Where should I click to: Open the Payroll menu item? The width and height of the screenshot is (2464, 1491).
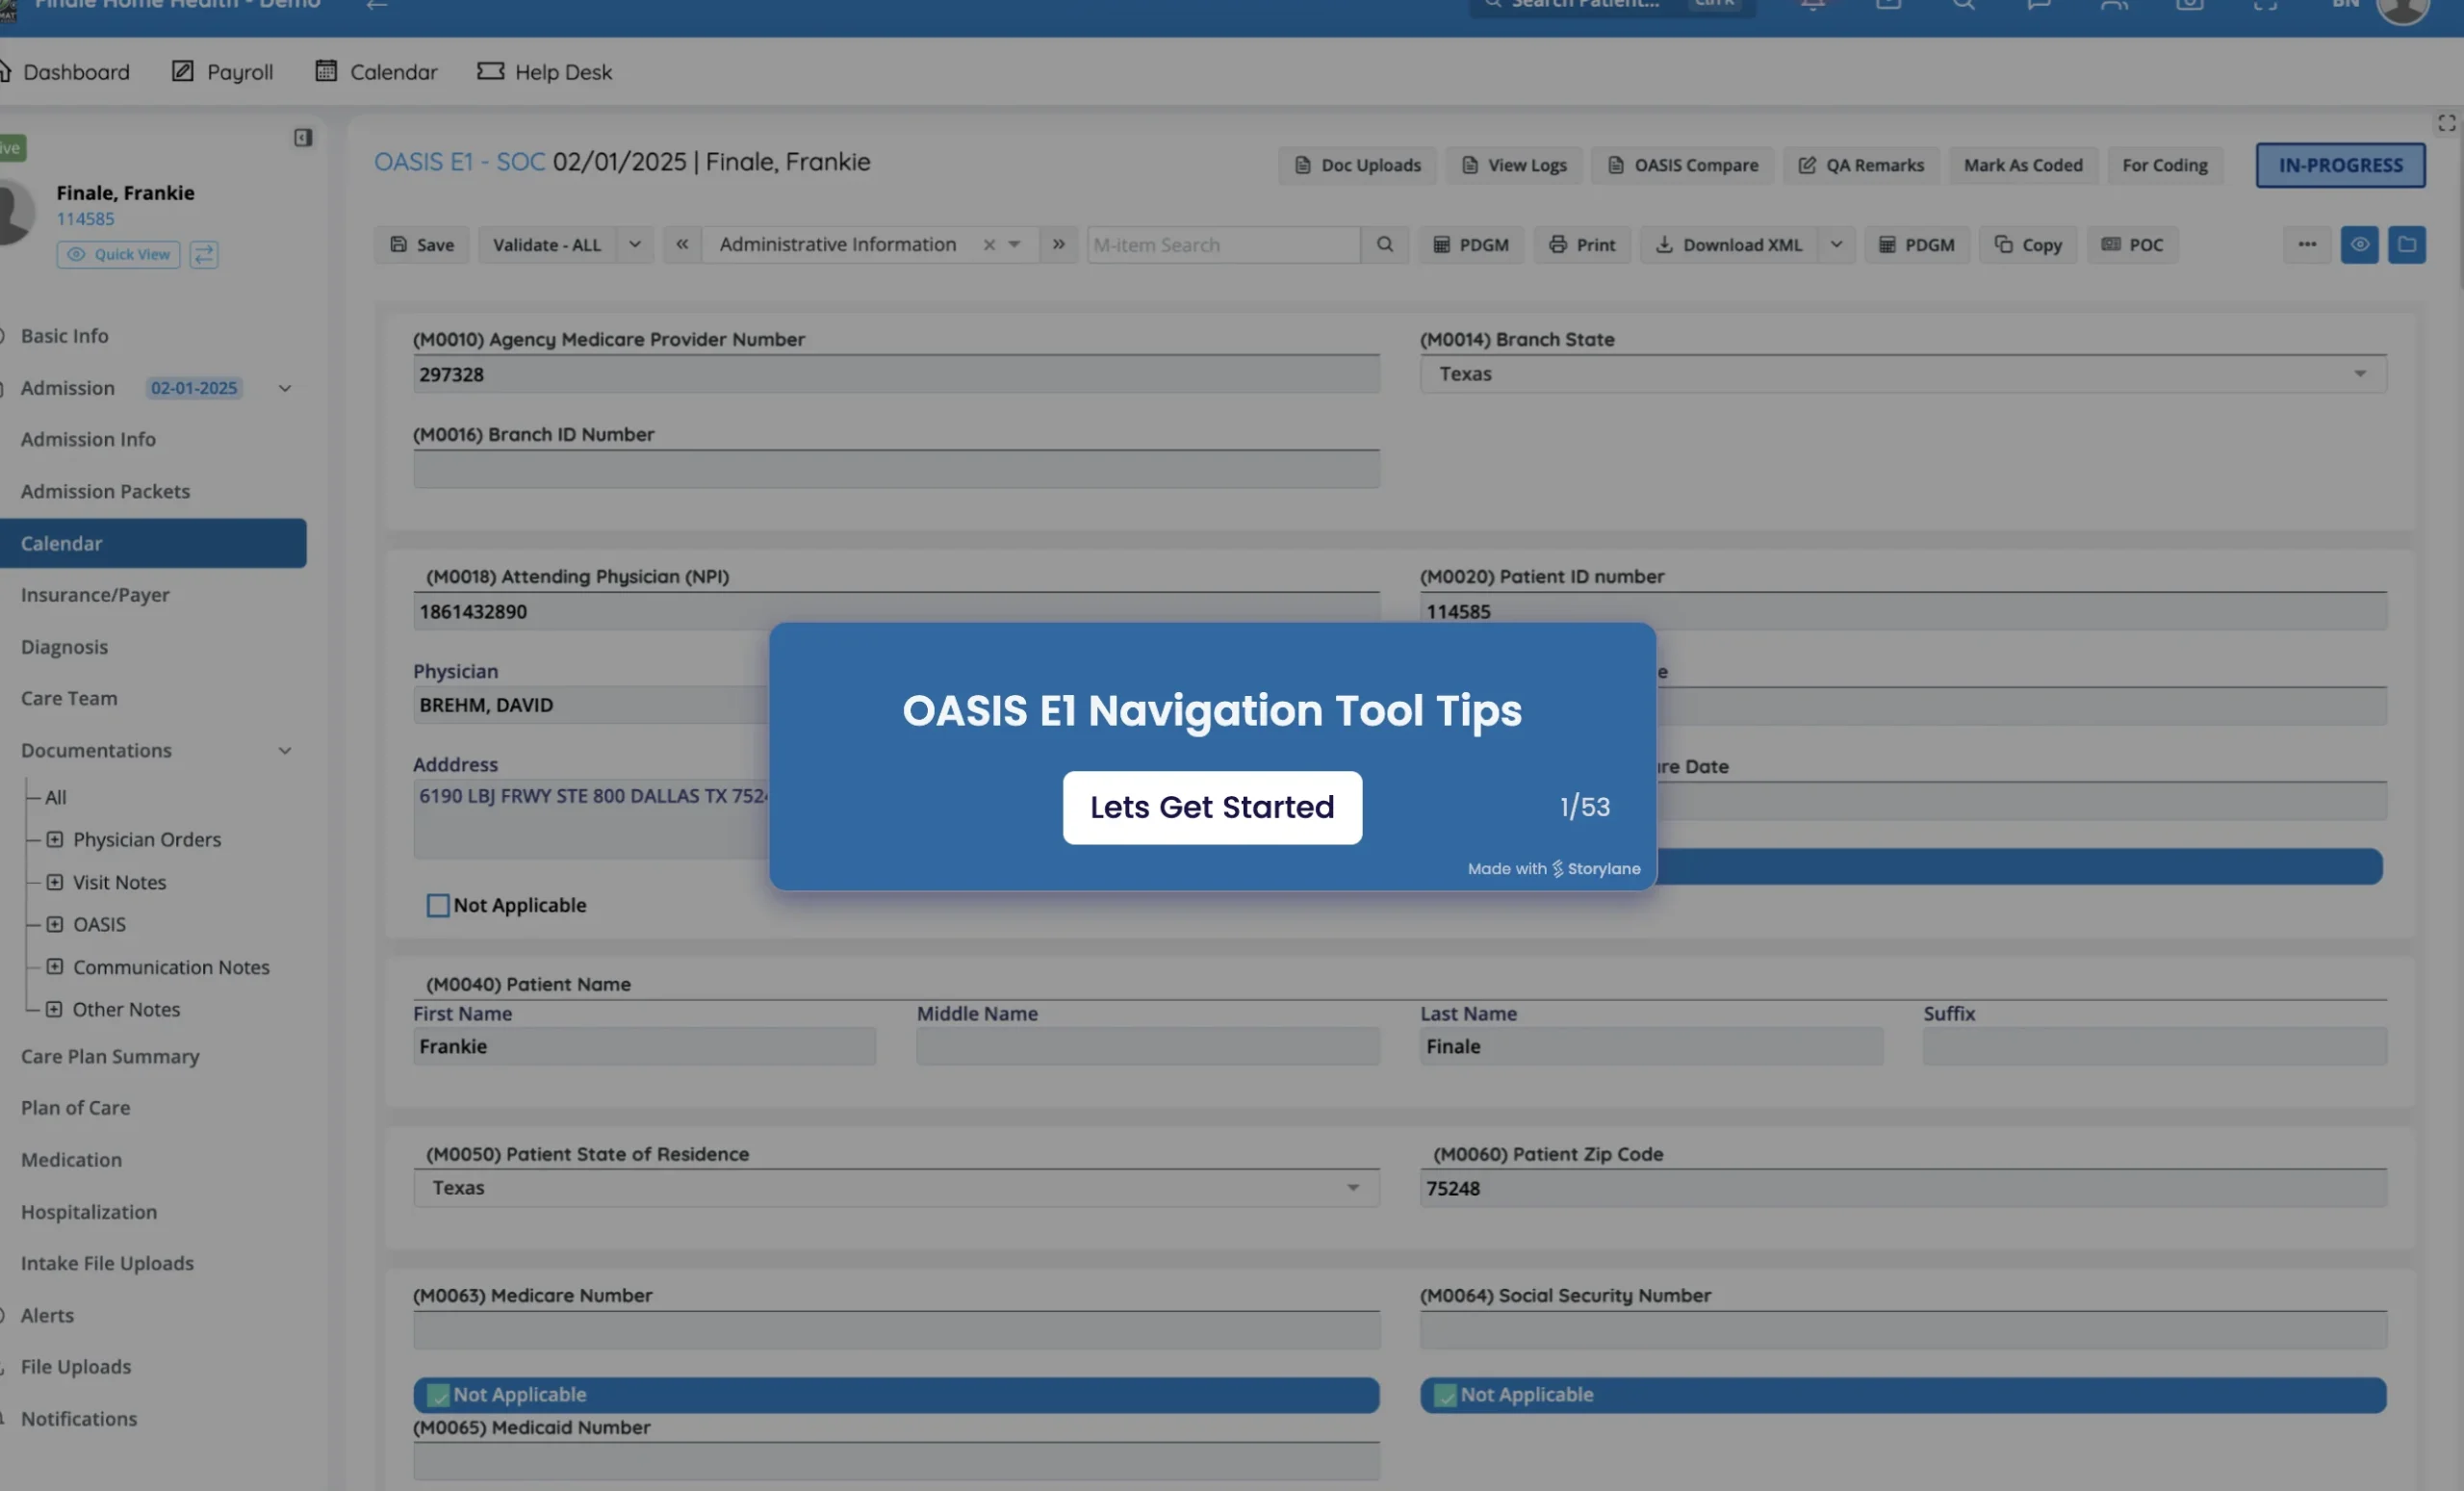coord(222,72)
